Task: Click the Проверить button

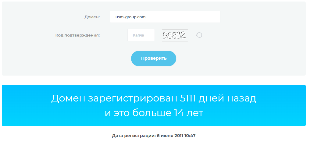Action: [154, 58]
